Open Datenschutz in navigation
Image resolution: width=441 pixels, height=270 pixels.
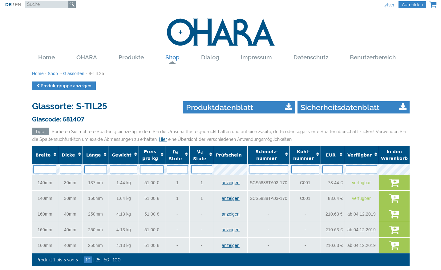311,58
